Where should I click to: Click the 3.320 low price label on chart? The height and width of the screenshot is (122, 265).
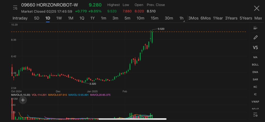[93, 84]
